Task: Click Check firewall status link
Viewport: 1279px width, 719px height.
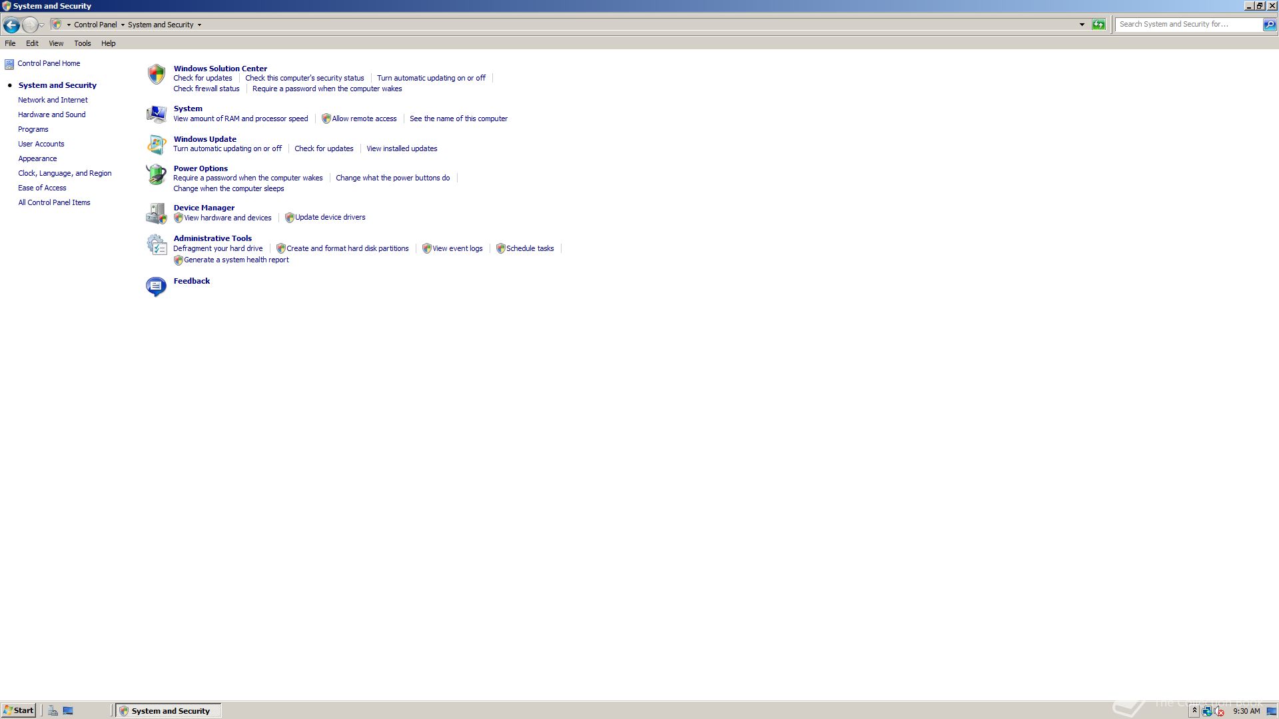Action: pyautogui.click(x=207, y=89)
